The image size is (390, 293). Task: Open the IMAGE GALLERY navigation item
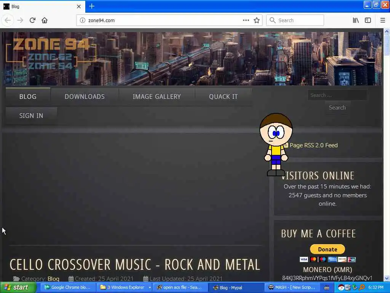pos(157,97)
